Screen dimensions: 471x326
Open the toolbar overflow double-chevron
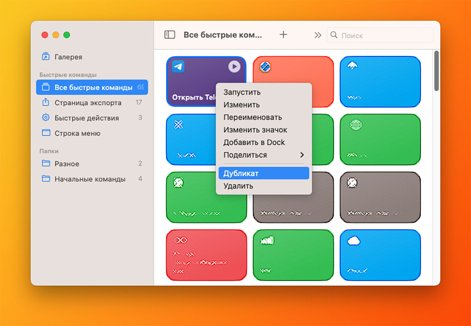(x=318, y=35)
